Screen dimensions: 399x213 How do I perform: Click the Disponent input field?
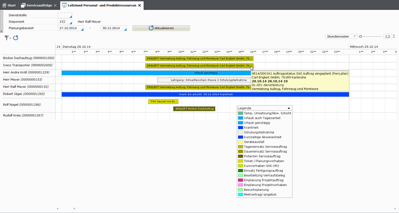[64, 21]
